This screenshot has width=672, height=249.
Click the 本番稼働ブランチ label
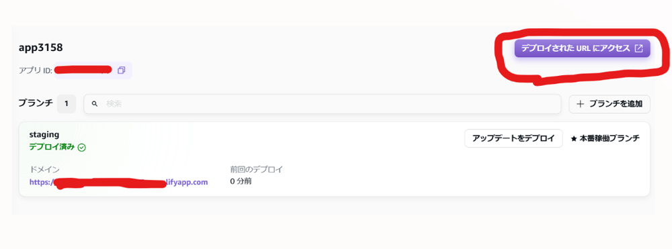point(610,139)
